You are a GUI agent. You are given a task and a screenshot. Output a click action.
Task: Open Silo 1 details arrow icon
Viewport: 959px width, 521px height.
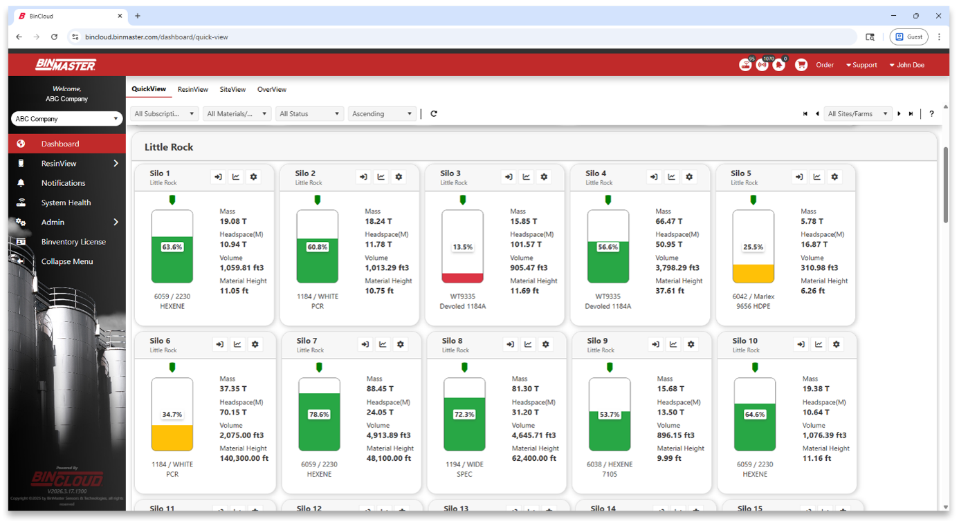click(x=218, y=177)
